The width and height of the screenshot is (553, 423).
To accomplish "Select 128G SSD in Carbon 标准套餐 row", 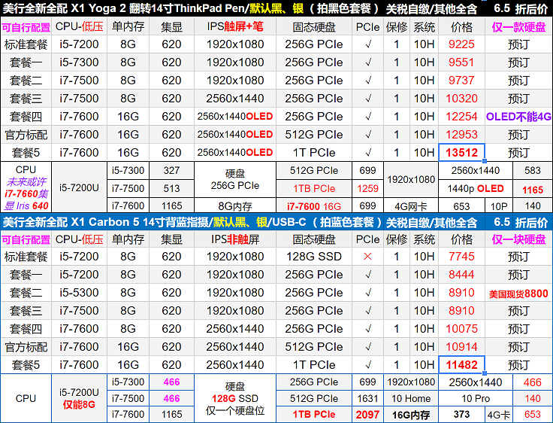I will point(314,257).
